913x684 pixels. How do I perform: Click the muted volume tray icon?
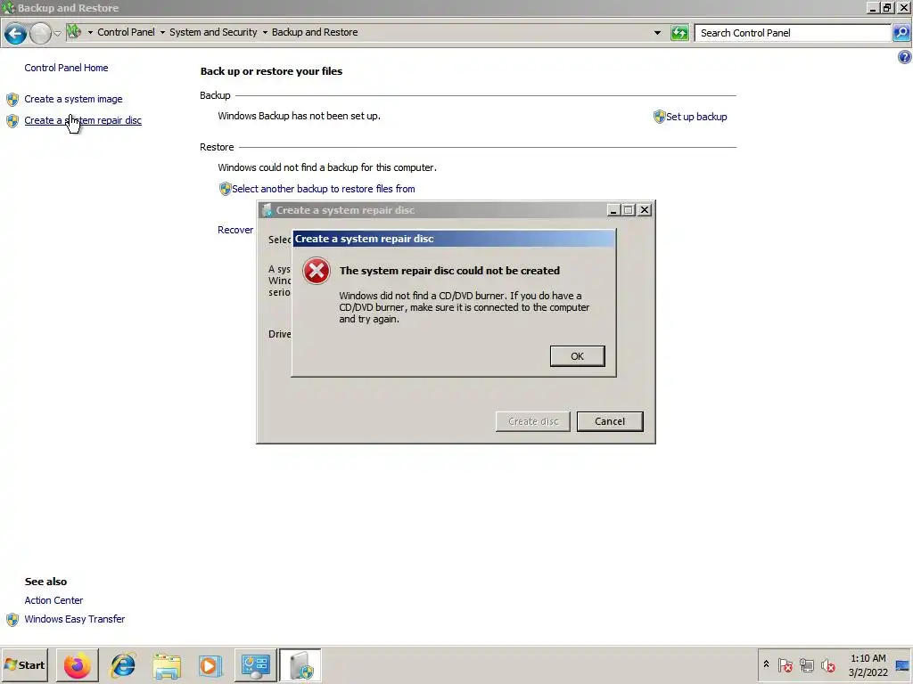tap(827, 664)
